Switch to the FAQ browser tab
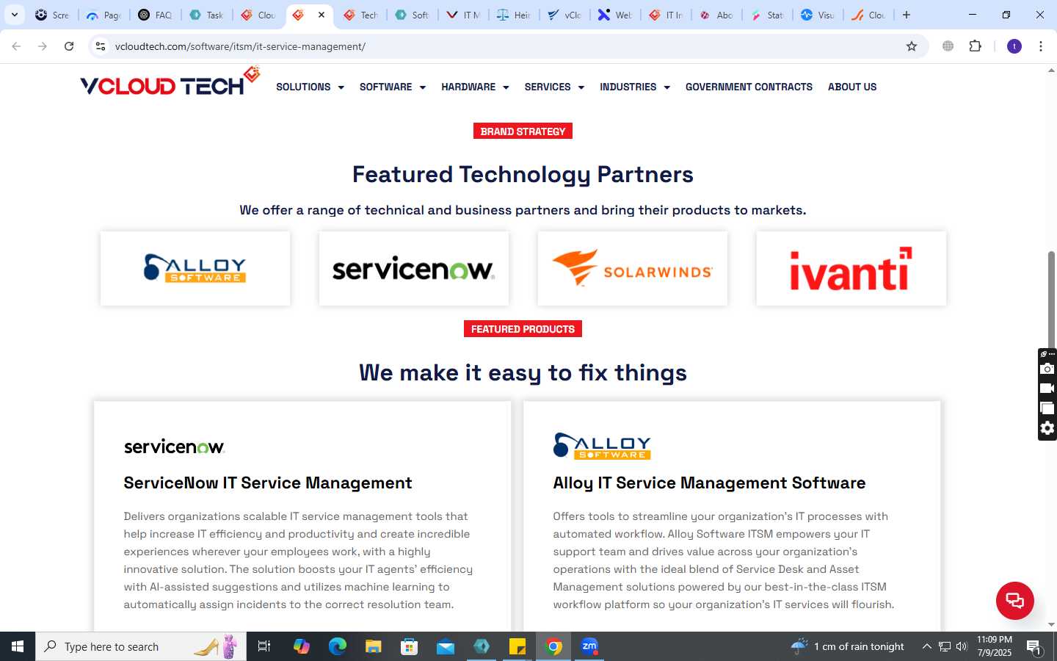The height and width of the screenshot is (661, 1057). (155, 15)
